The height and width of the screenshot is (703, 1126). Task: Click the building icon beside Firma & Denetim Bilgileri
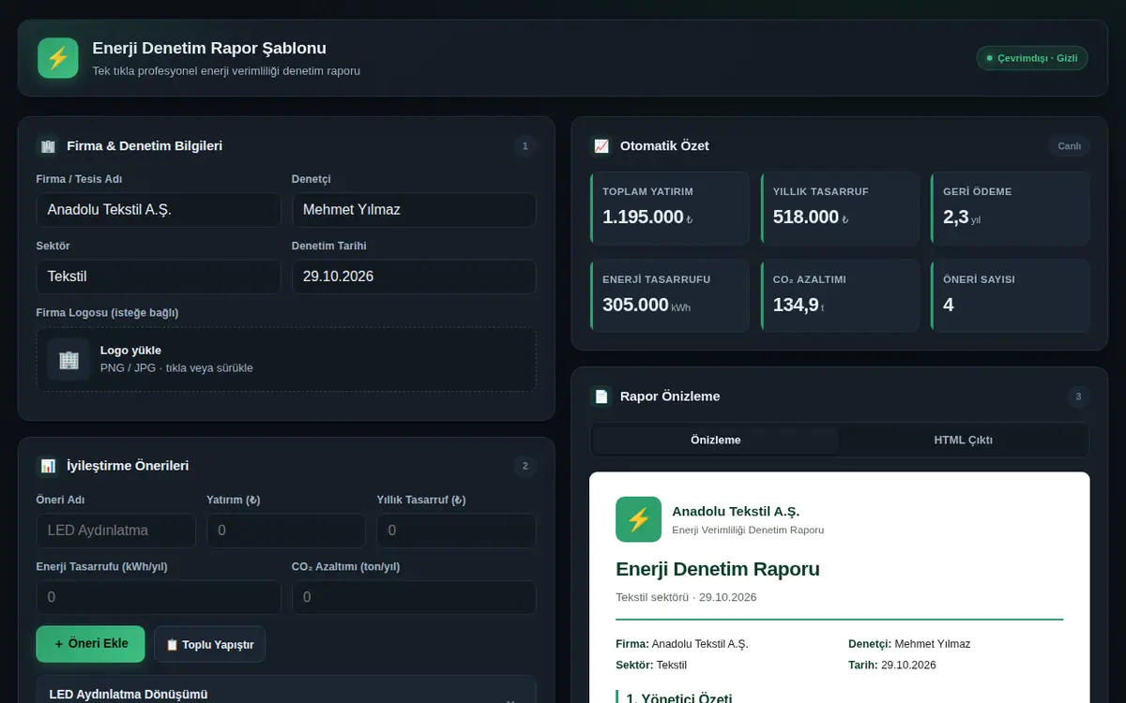point(48,145)
